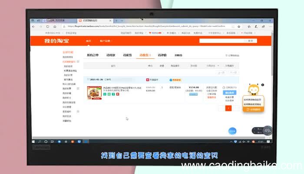Expand the 我的发票 plus box in sidebar
The image size is (304, 174).
coord(78,88)
